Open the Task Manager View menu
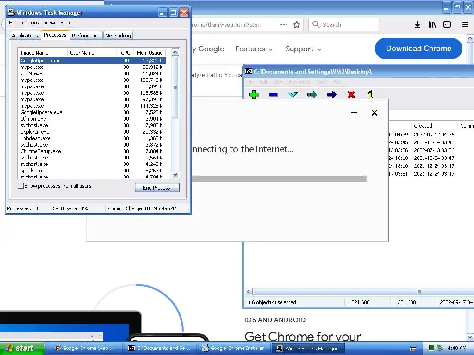Viewport: 474px width, 355px height. coord(50,23)
